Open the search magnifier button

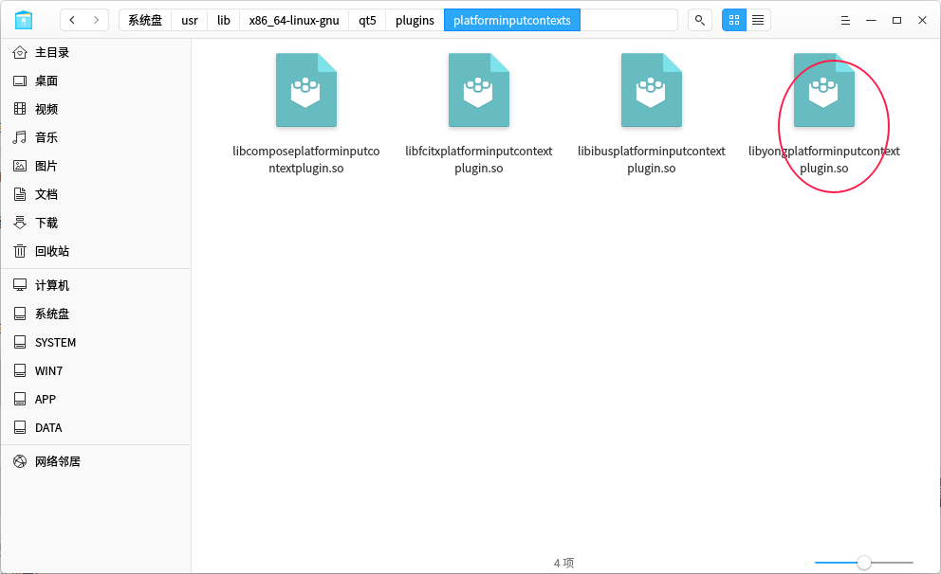pyautogui.click(x=700, y=21)
